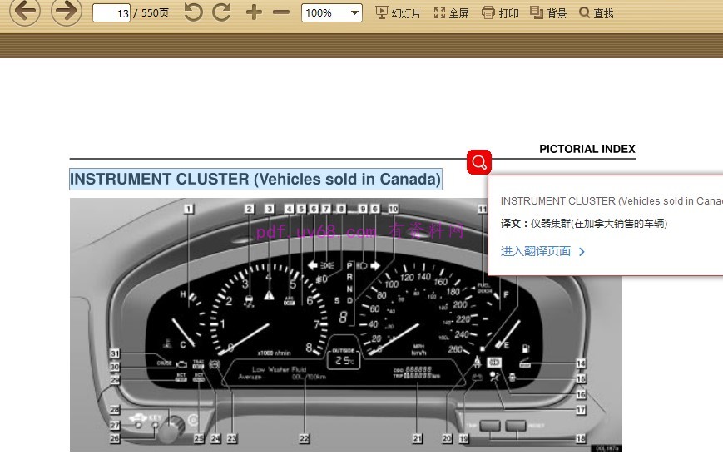Click the page number input field

coord(111,13)
